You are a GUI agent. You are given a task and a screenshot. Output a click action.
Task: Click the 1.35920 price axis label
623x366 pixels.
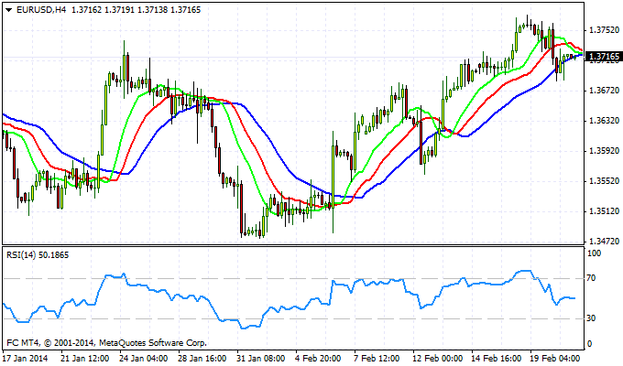[x=604, y=151]
